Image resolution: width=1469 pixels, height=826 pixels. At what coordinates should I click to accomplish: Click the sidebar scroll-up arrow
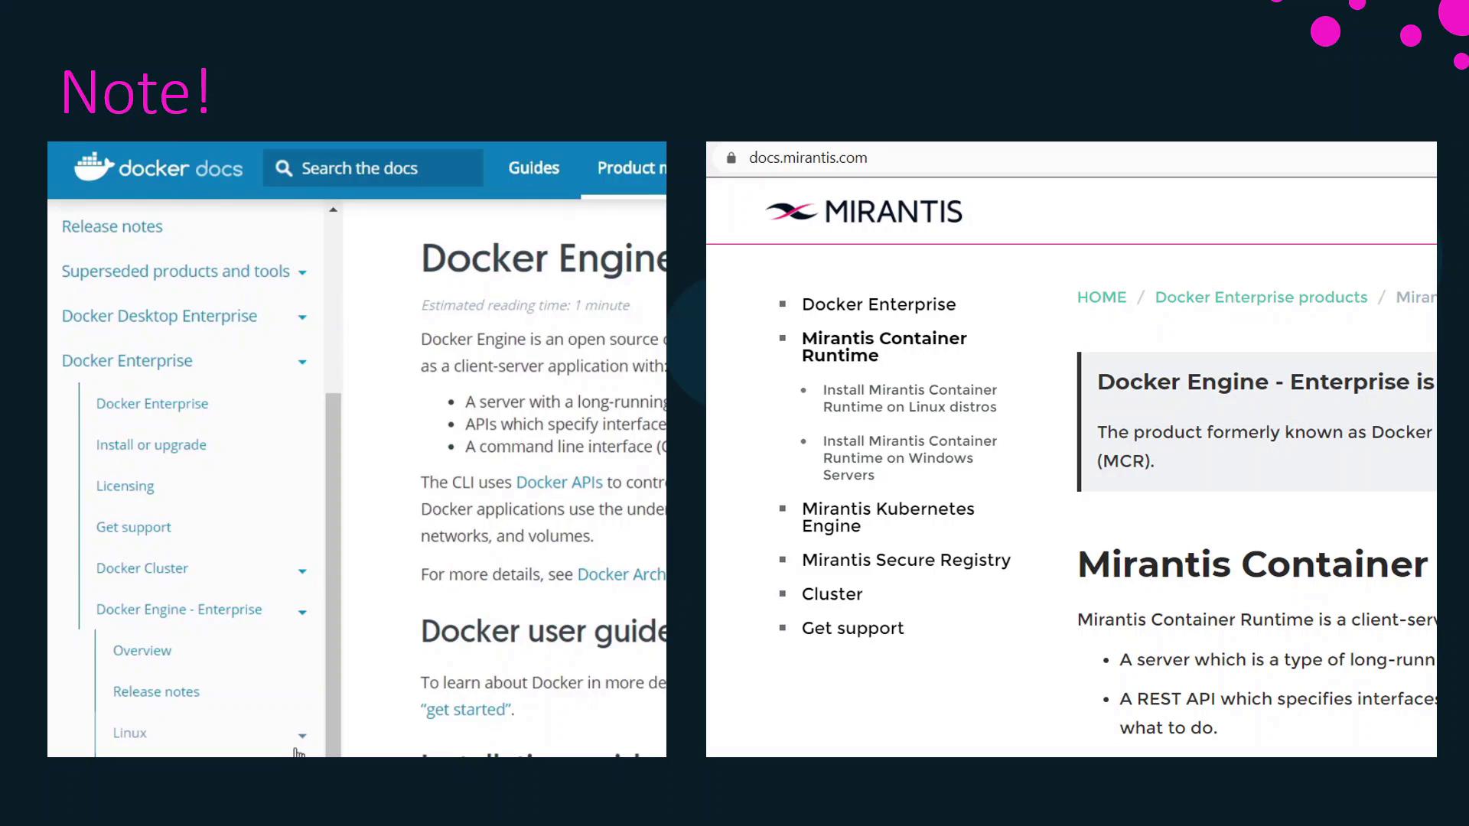(x=333, y=210)
